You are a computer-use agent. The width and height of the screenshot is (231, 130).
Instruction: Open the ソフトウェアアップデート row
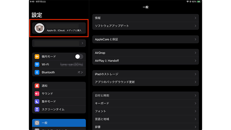click(x=145, y=26)
